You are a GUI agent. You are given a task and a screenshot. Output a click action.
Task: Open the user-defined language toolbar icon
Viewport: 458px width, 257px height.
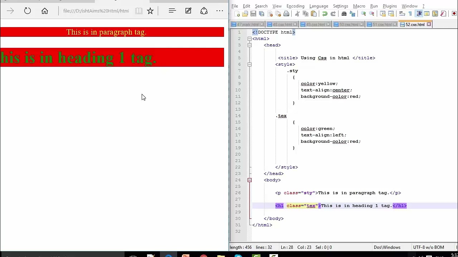tap(427, 14)
